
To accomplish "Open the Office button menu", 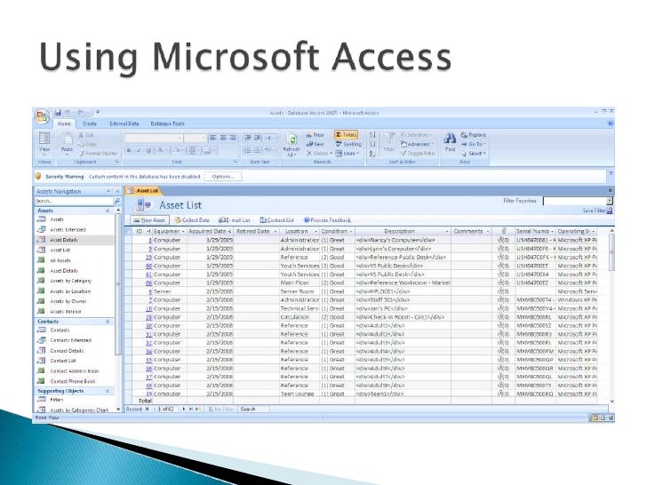I will (42, 116).
